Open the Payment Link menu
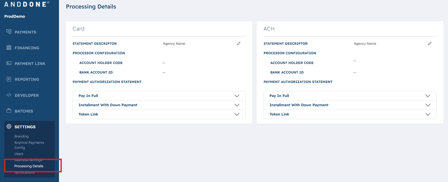The width and height of the screenshot is (448, 182). click(x=30, y=64)
